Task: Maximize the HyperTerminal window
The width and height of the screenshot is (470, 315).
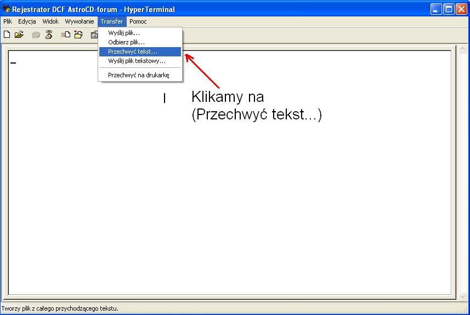Action: (x=449, y=9)
